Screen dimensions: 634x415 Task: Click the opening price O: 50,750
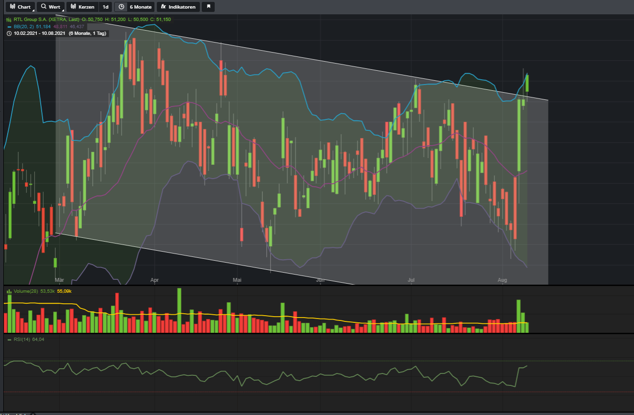tap(93, 20)
